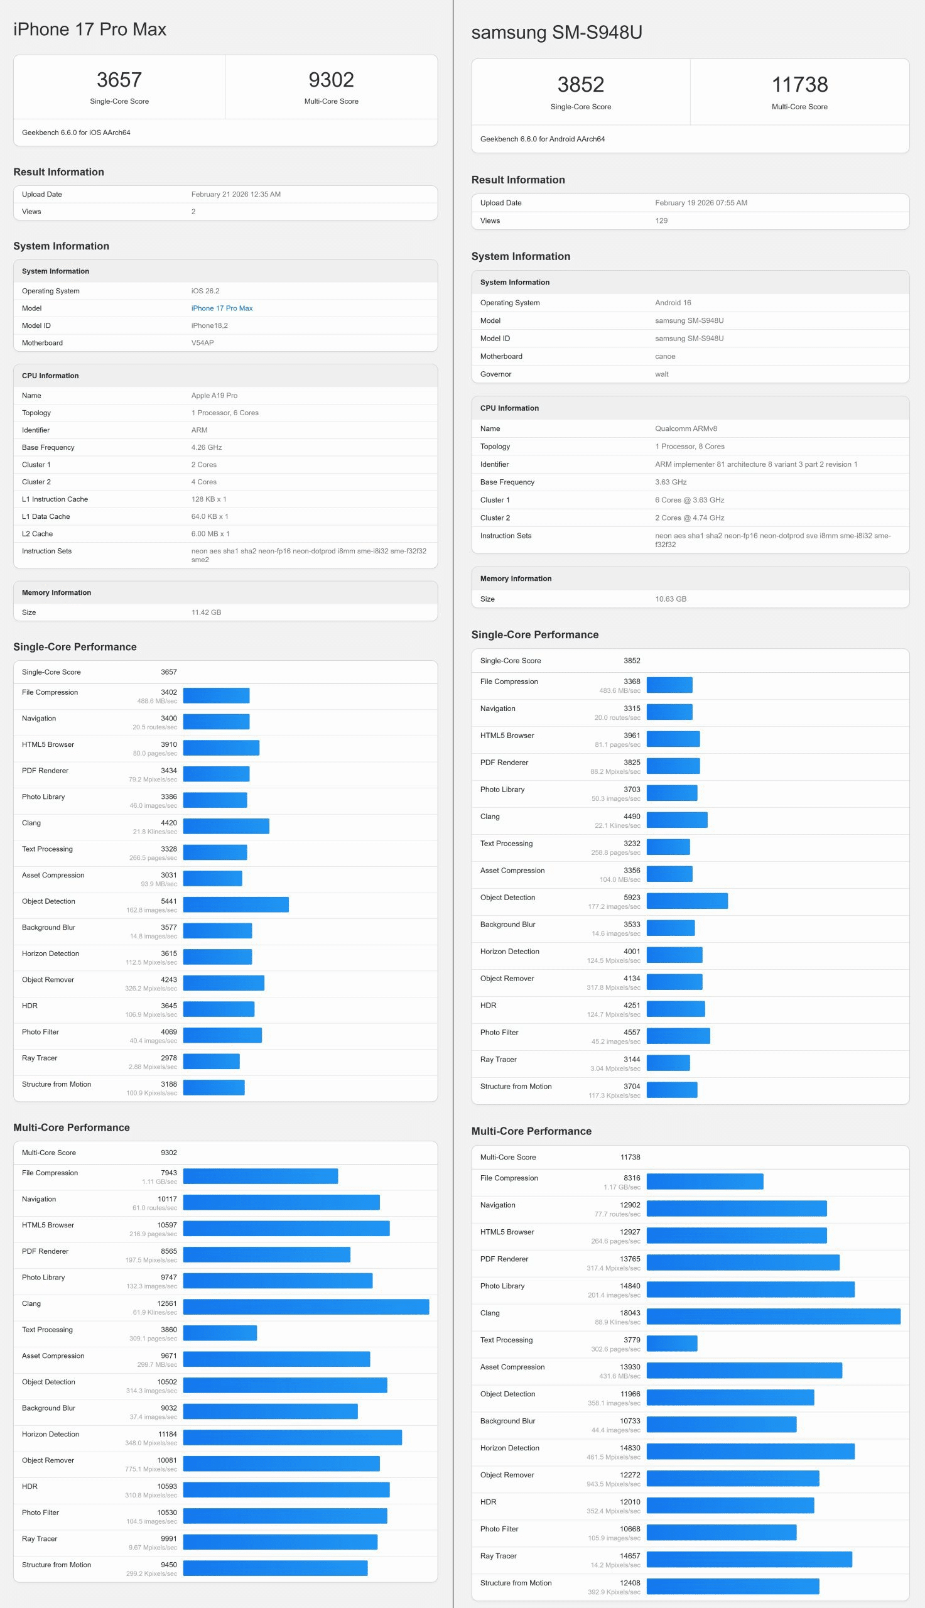925x1608 pixels.
Task: Click the Samsung views count of 129
Action: (x=661, y=221)
